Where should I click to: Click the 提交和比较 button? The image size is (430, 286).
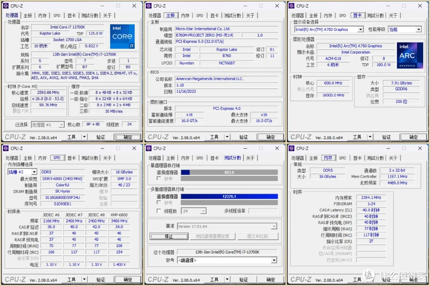point(258,236)
